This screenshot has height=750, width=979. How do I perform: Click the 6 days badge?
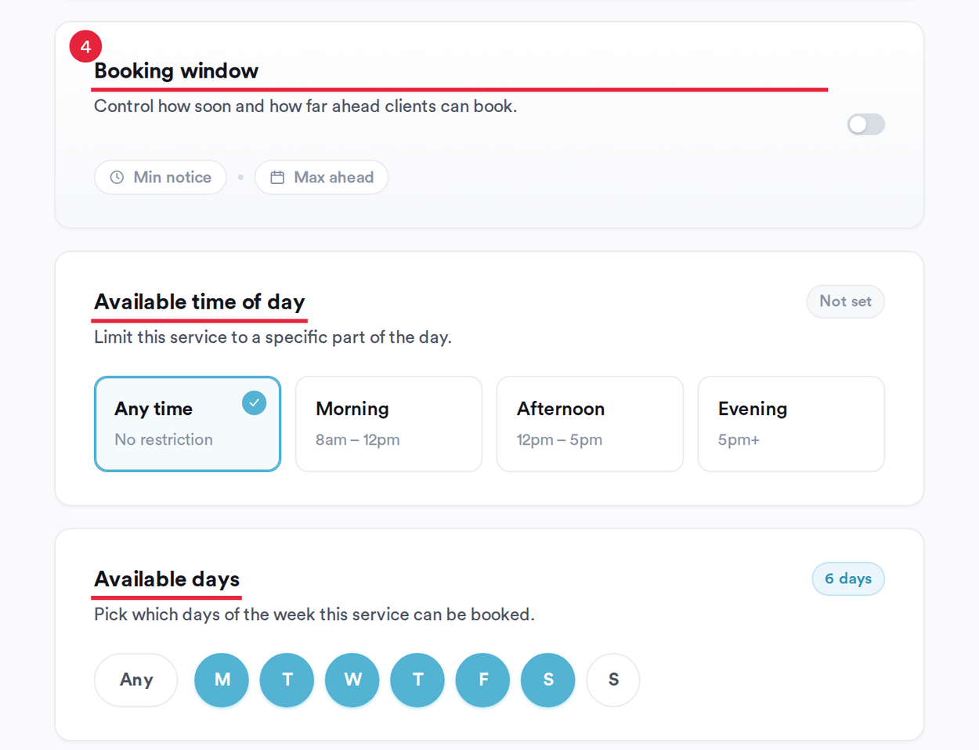(848, 579)
